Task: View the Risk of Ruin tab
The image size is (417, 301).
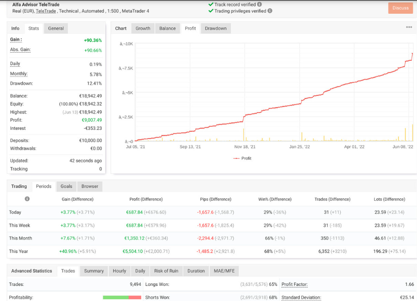Action: (166, 271)
